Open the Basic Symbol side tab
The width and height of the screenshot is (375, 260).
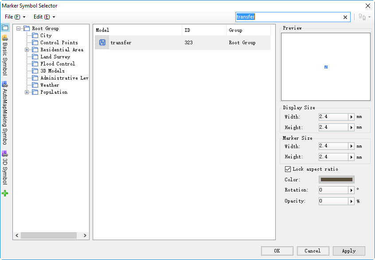[x=5, y=55]
